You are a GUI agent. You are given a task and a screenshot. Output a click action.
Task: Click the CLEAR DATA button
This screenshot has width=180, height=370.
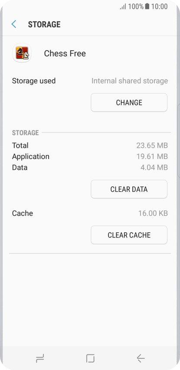(129, 189)
